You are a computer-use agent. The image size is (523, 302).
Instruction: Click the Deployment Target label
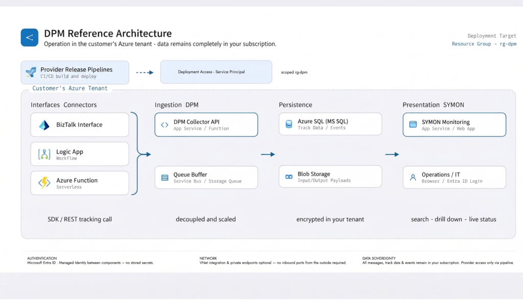pos(492,36)
